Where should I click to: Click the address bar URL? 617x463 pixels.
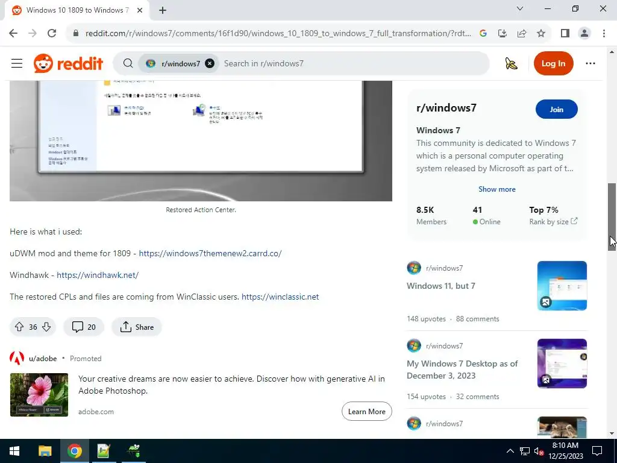(x=278, y=34)
